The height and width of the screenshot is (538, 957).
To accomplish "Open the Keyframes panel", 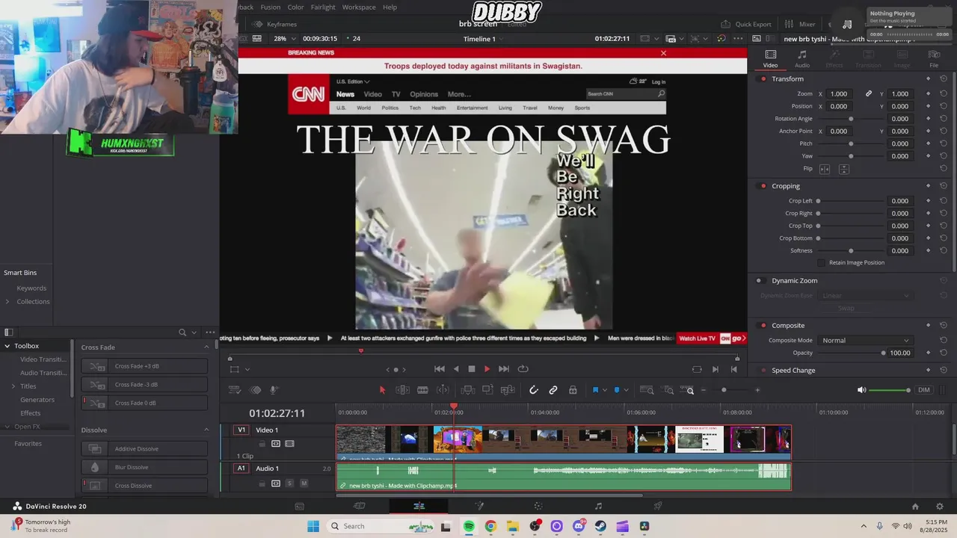I will pyautogui.click(x=274, y=24).
